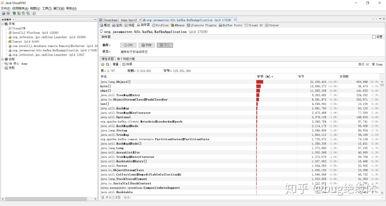Minimize the applications side panel
The image size is (386, 206).
click(x=95, y=20)
